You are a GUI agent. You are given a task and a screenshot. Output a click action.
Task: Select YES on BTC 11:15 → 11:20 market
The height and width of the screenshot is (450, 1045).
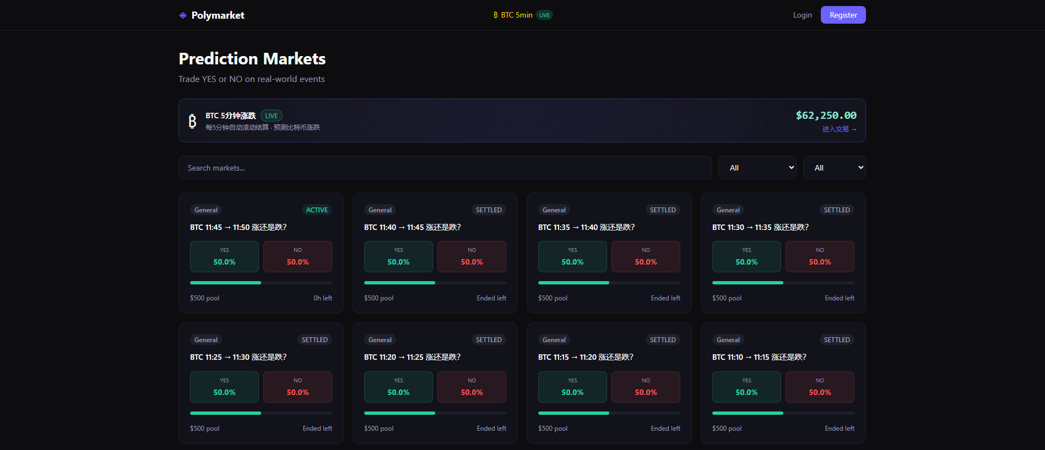[x=572, y=387]
